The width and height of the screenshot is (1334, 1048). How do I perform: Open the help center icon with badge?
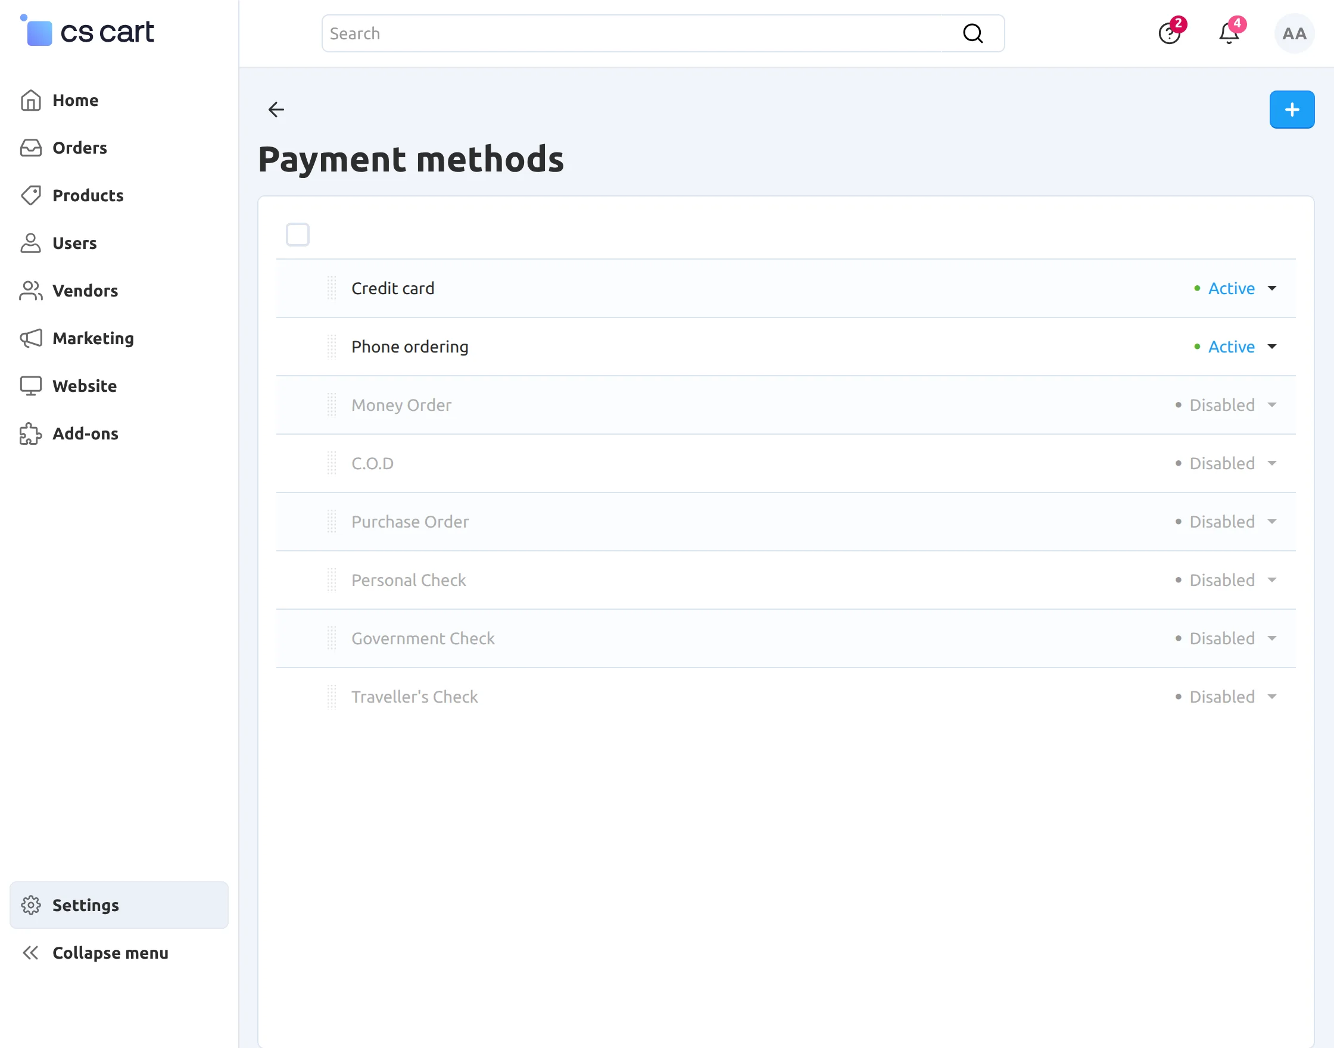pyautogui.click(x=1170, y=33)
